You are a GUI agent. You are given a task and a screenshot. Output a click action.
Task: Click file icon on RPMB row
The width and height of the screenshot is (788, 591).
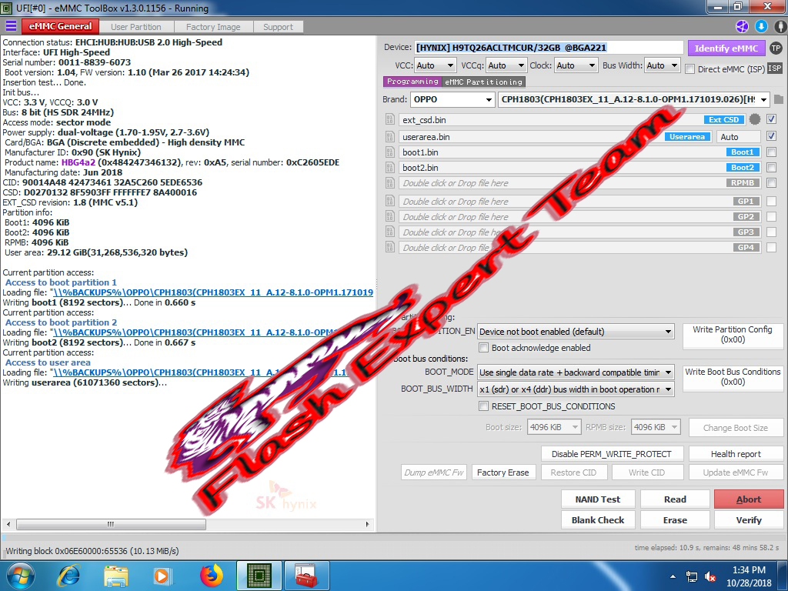point(389,183)
